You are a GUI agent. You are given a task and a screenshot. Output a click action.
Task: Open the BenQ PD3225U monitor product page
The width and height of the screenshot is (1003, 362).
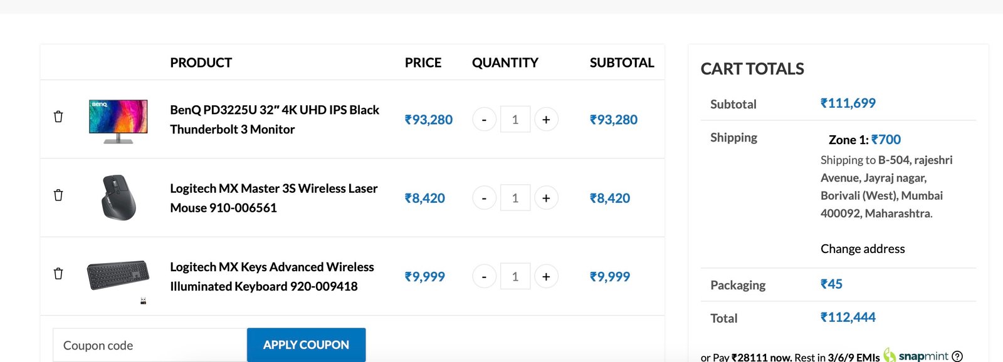point(274,119)
